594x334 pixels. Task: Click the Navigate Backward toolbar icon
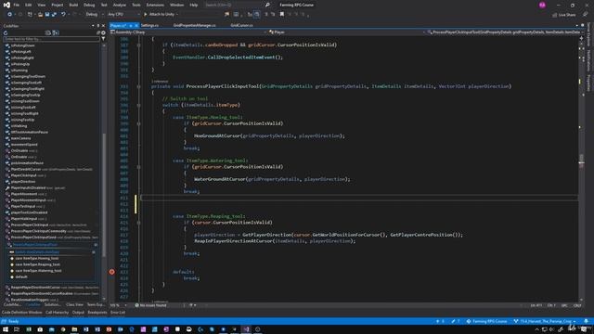[9, 15]
